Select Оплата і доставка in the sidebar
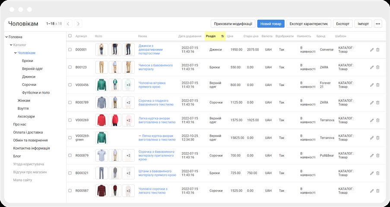 [x=28, y=132]
